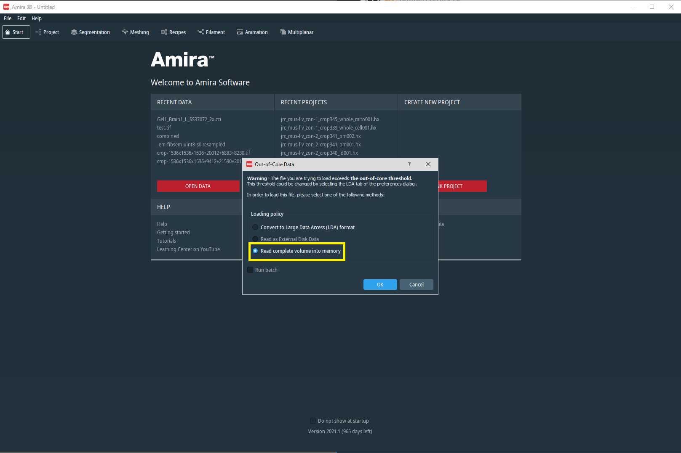Select Read as External Disk Data option
Screen dimensions: 681x453
click(285, 239)
